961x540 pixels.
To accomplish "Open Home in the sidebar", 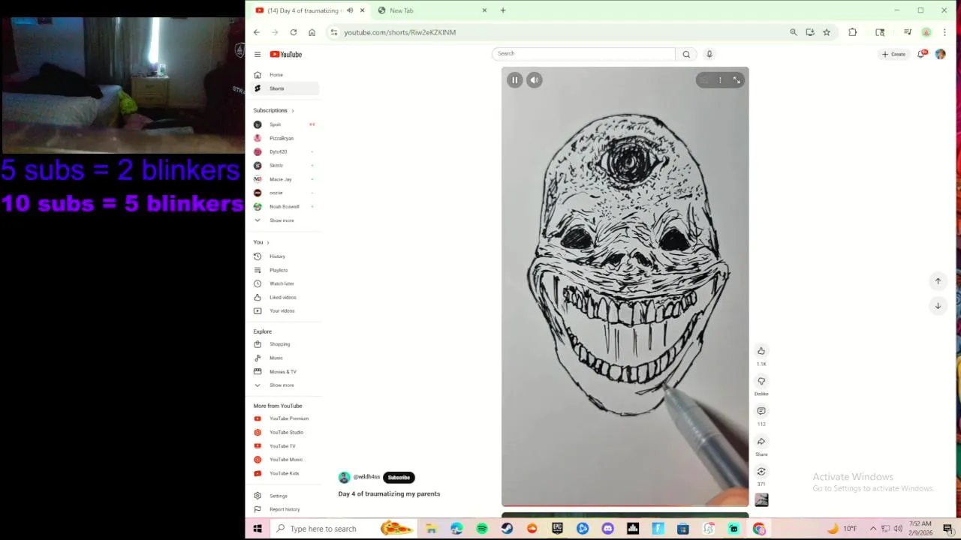I will pos(285,75).
